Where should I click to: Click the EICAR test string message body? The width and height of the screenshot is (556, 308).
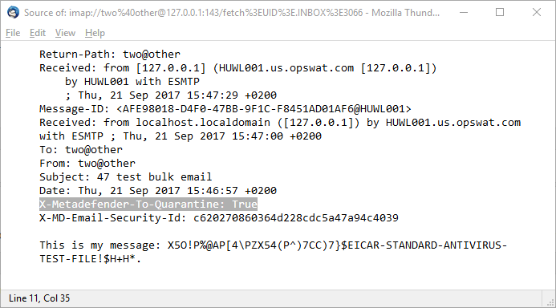click(x=273, y=252)
